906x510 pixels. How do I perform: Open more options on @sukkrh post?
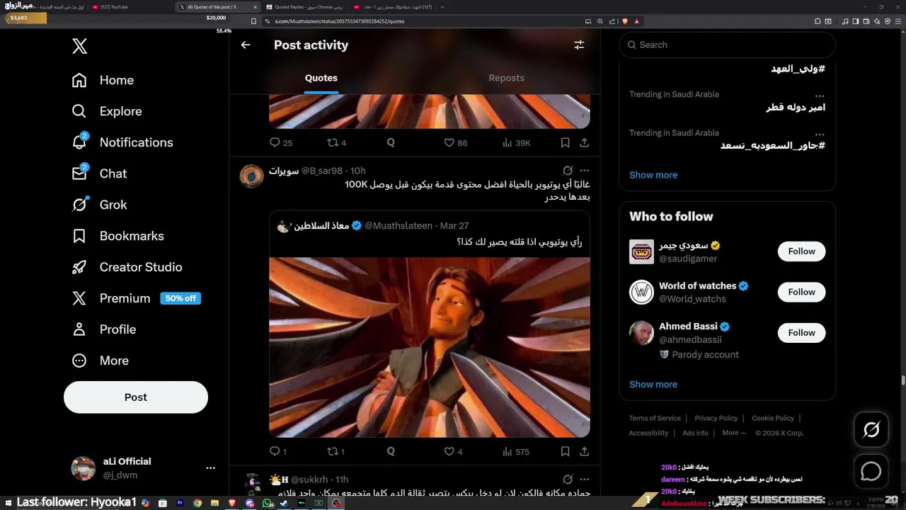pyautogui.click(x=584, y=480)
